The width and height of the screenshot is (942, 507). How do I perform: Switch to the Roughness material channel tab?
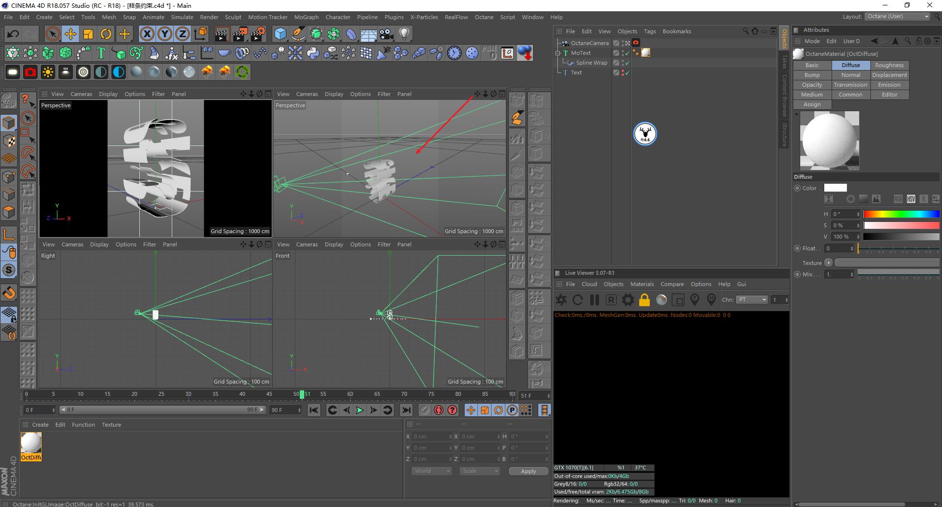pos(889,65)
